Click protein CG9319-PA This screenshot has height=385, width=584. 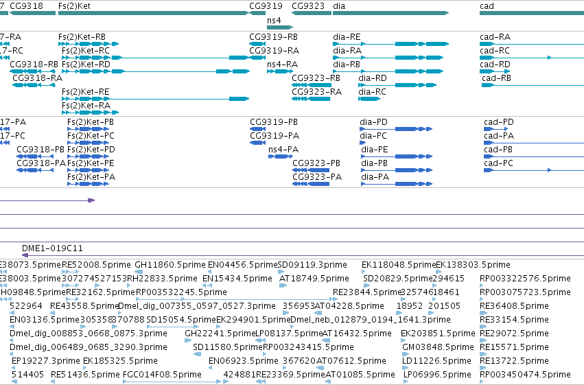pos(258,143)
